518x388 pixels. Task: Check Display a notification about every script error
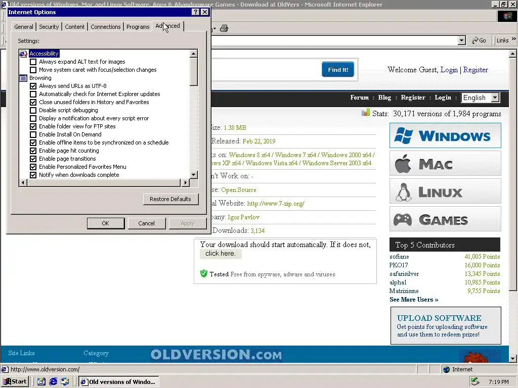(33, 118)
